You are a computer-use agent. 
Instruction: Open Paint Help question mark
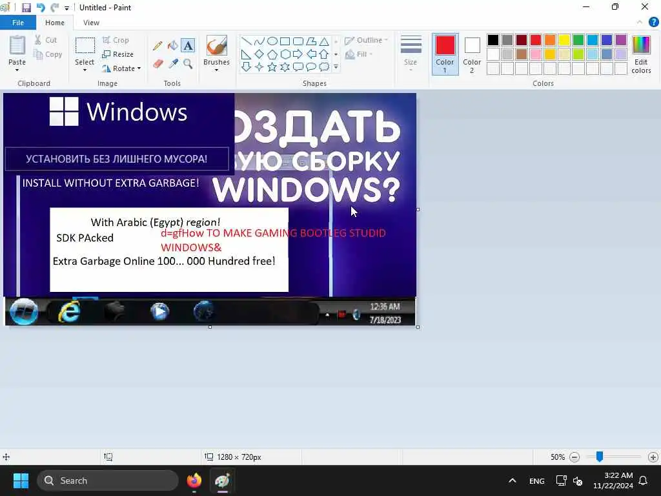click(x=653, y=23)
